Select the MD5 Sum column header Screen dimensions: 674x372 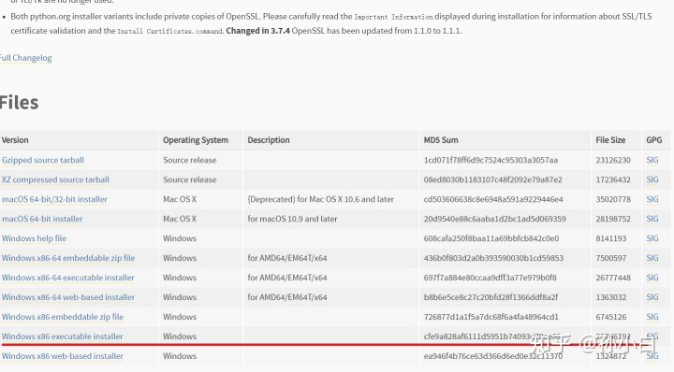(x=441, y=140)
